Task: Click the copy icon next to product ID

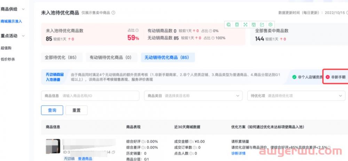Action: (x=113, y=152)
